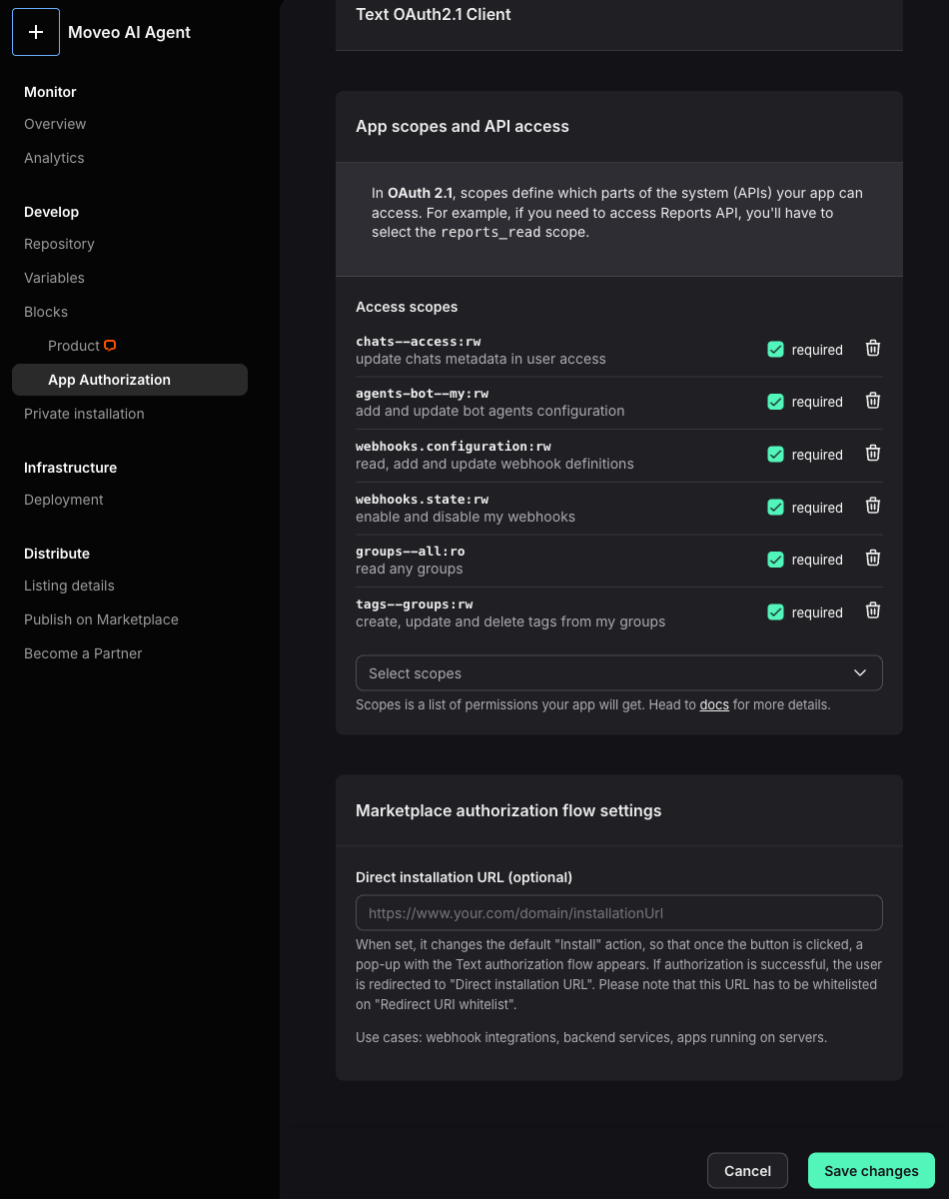Open Repository section
Image resolution: width=949 pixels, height=1199 pixels.
59,244
